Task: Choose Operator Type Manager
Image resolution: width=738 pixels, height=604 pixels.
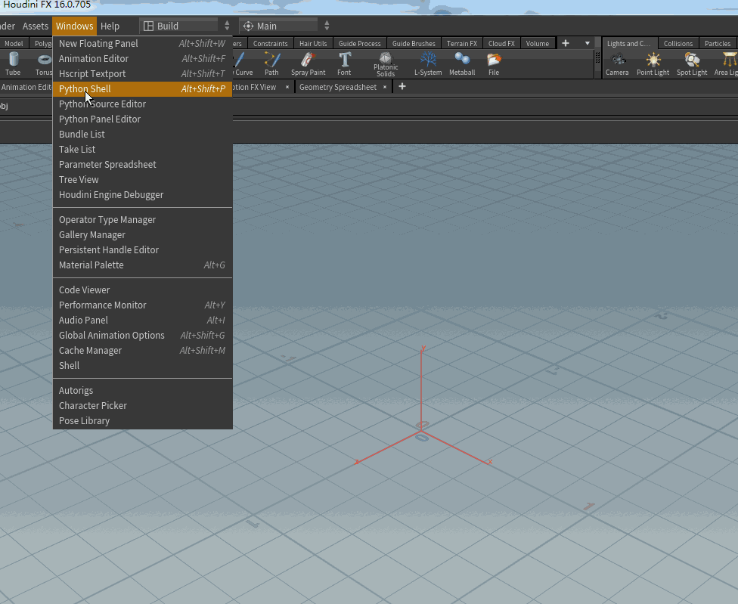Action: (x=143, y=220)
